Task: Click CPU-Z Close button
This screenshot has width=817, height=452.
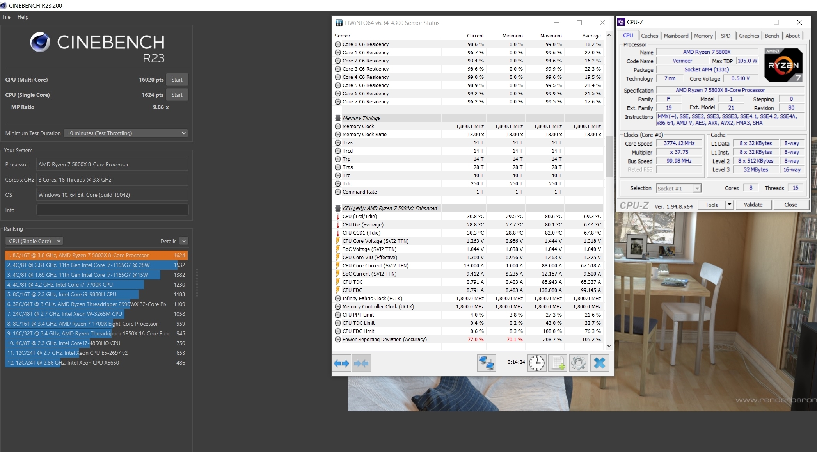Action: coord(790,205)
